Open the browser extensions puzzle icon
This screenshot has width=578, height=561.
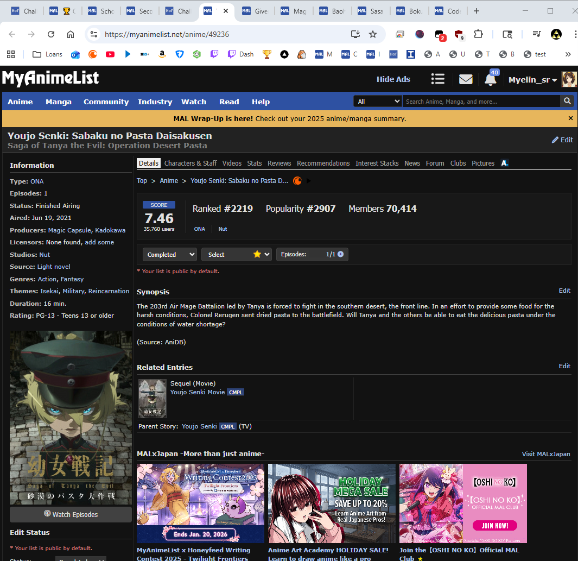pos(478,34)
